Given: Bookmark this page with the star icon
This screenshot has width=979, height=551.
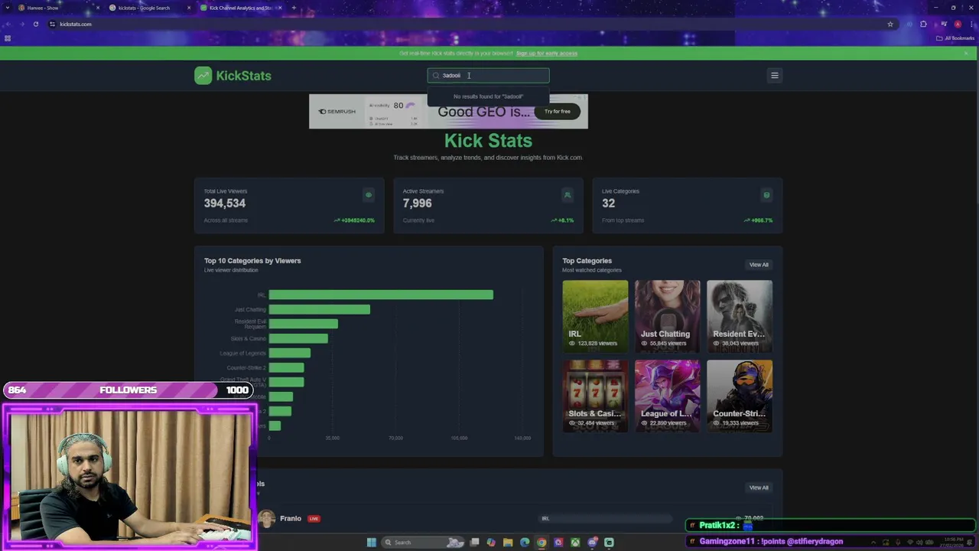Looking at the screenshot, I should [890, 24].
